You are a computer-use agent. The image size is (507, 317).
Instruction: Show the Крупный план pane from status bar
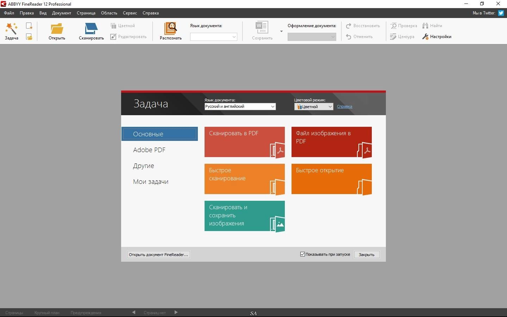(47, 313)
